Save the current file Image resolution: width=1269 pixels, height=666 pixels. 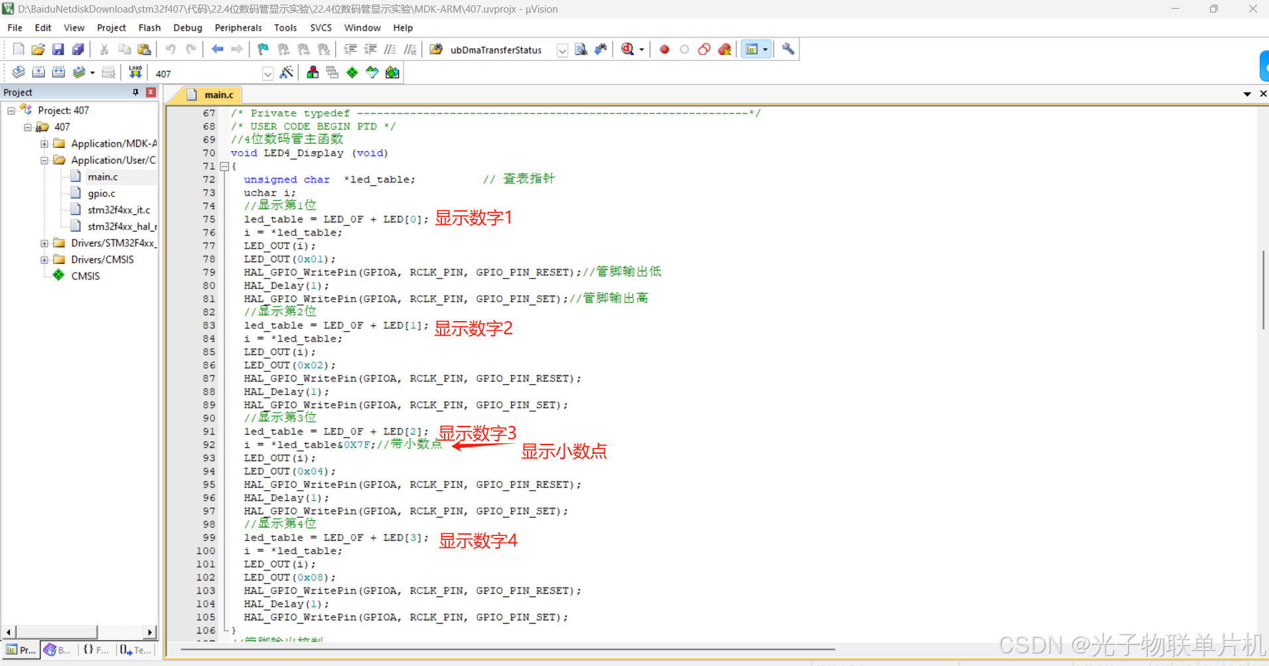(58, 49)
